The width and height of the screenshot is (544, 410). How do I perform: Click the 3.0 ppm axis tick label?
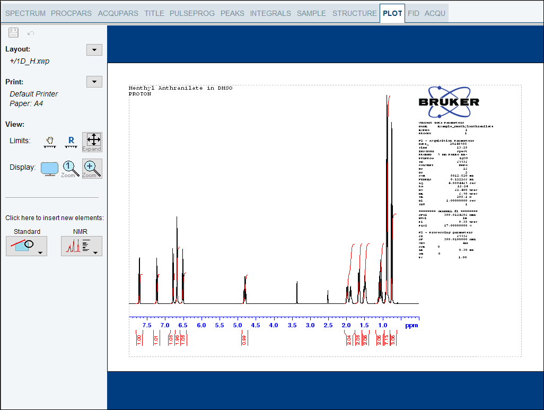coord(310,325)
